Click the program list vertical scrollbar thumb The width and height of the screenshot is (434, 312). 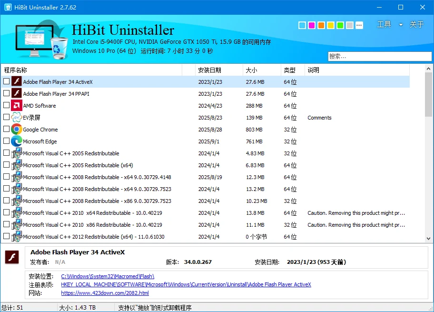coord(428,95)
